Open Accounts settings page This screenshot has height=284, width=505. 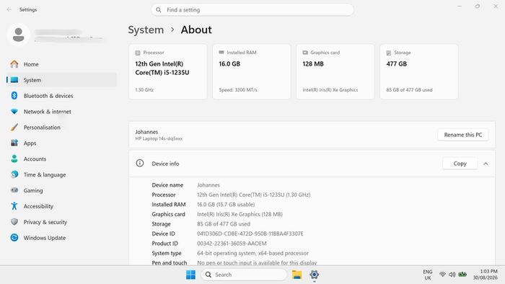[61, 159]
